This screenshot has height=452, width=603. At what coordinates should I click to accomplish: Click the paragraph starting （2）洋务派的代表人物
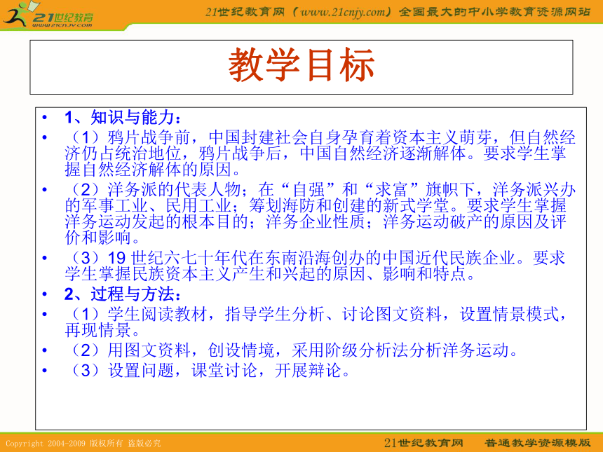pos(320,214)
